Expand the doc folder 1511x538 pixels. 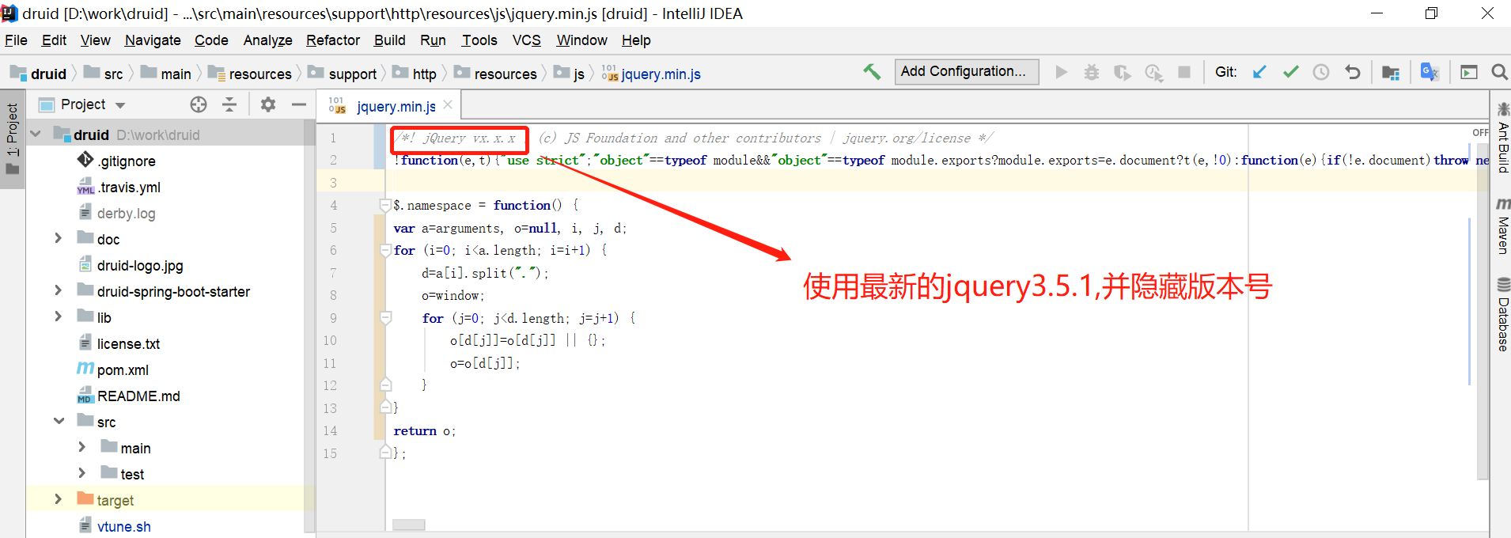[58, 238]
